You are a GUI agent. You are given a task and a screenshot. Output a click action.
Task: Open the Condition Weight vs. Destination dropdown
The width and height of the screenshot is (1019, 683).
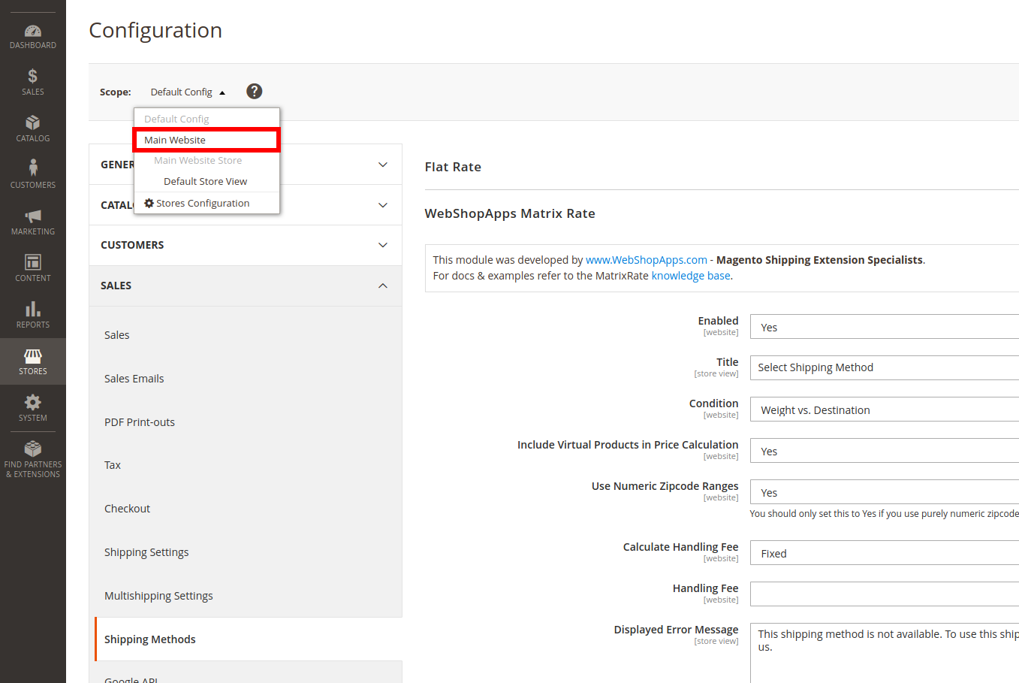click(884, 409)
